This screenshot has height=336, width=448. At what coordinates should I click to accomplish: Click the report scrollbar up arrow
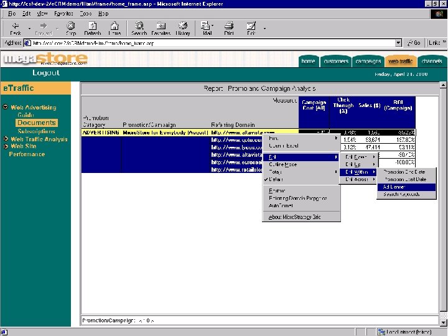pyautogui.click(x=443, y=85)
